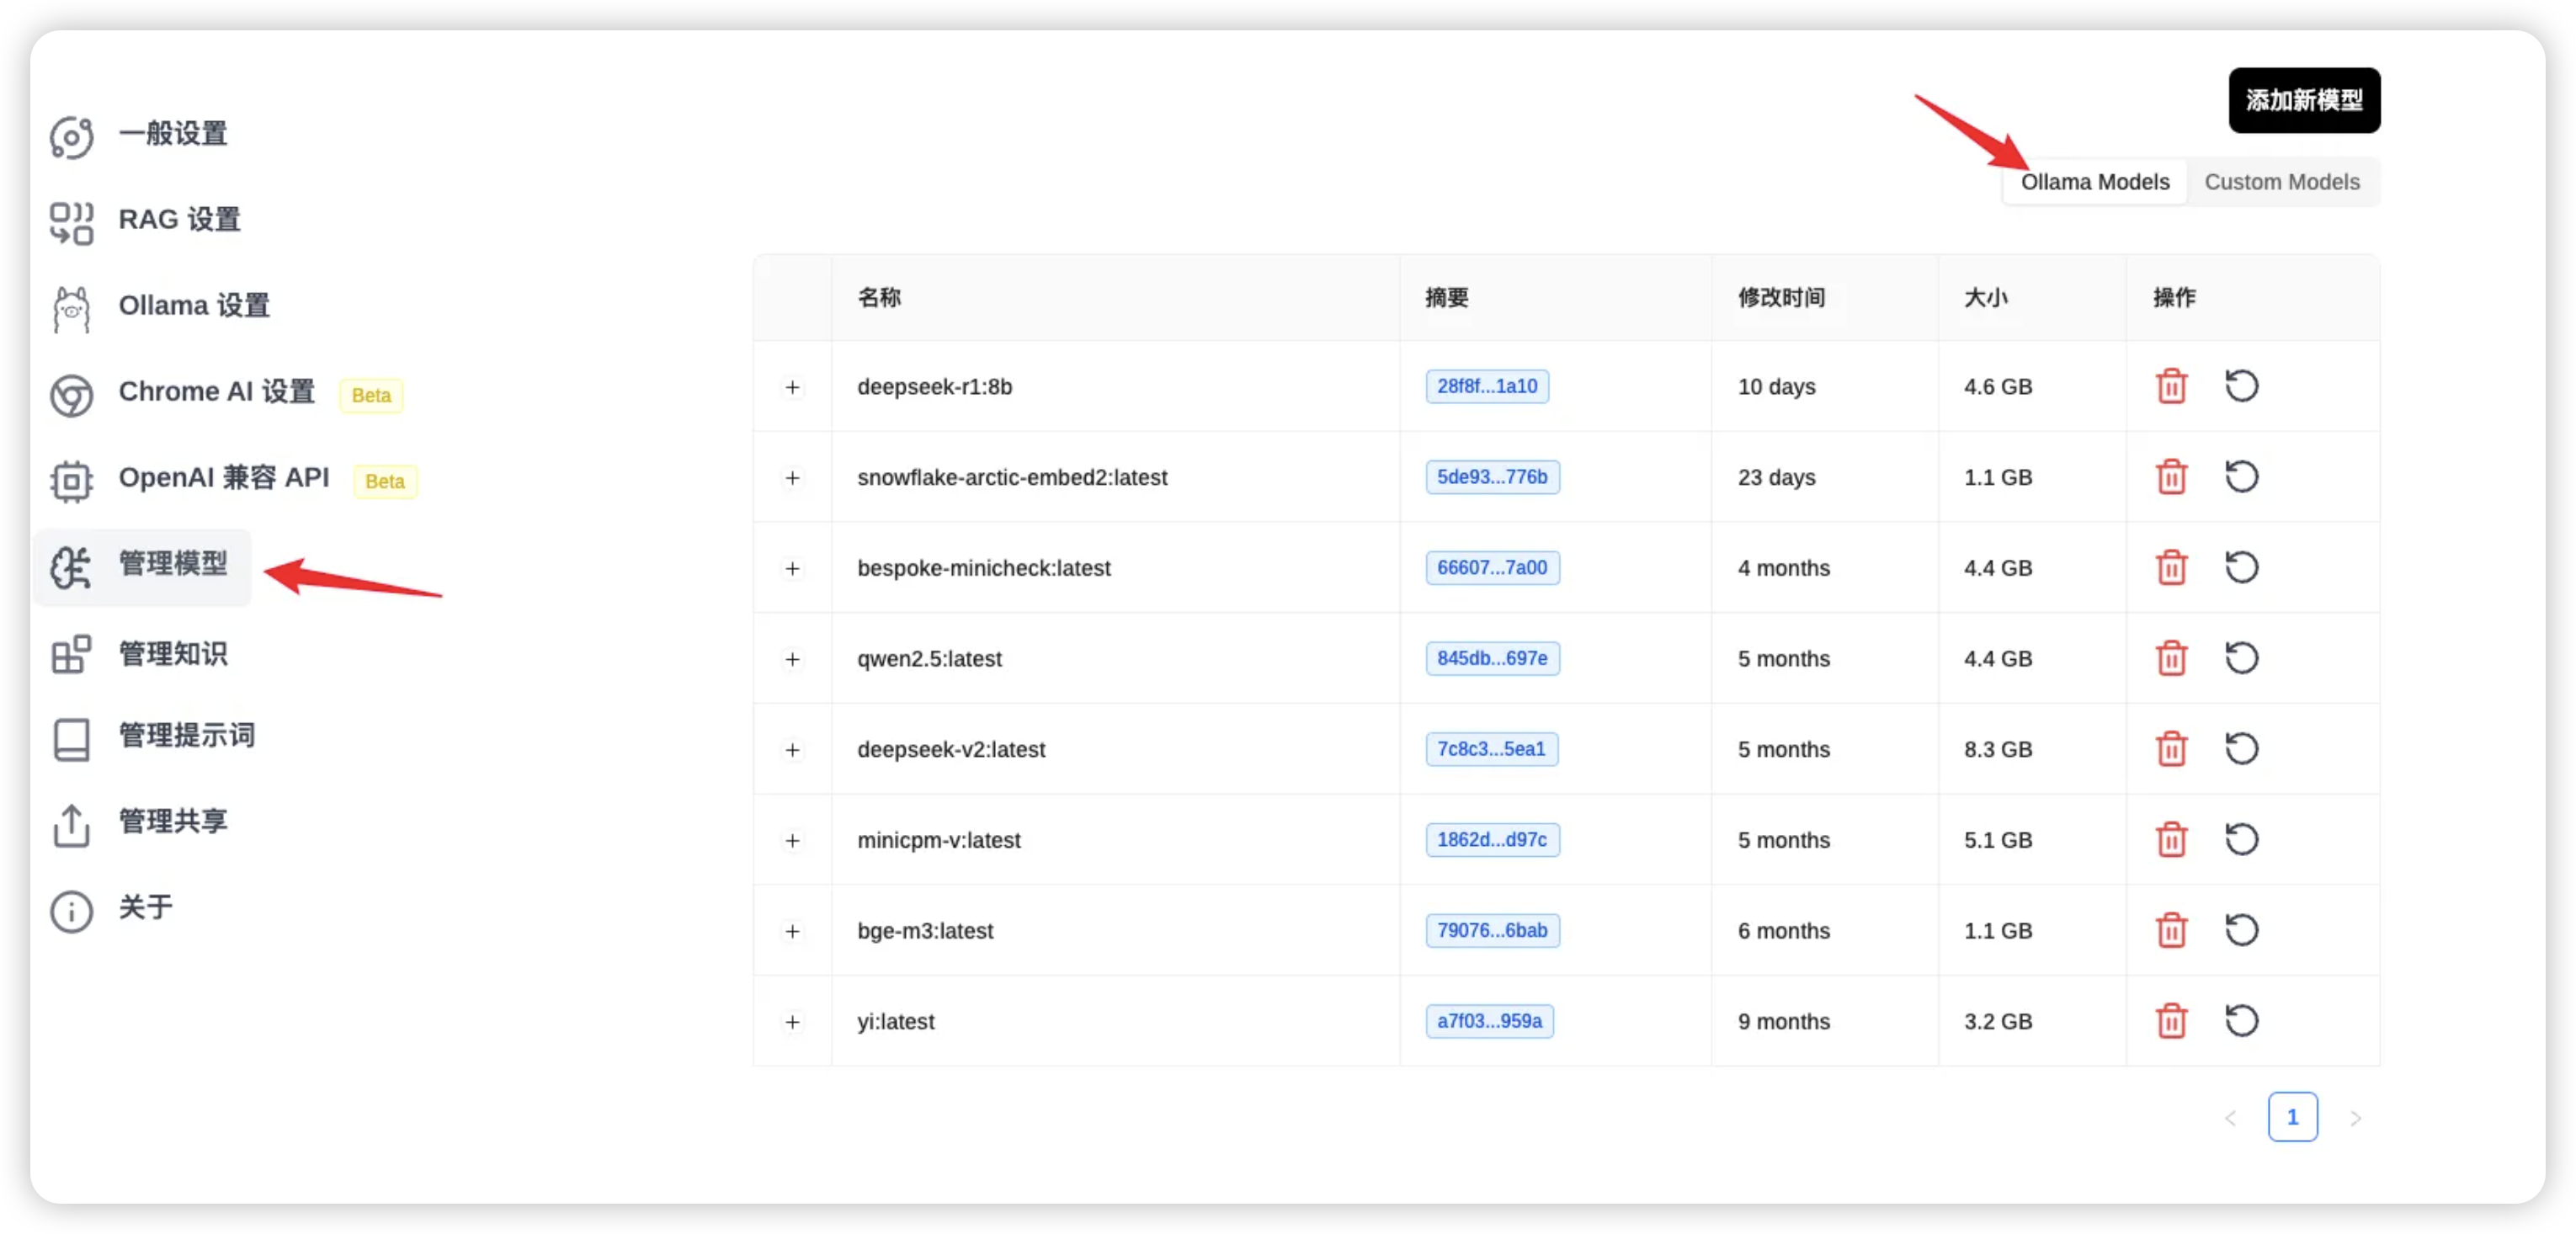The image size is (2576, 1234).
Task: Open RAG settings in sidebar
Action: coord(179,220)
